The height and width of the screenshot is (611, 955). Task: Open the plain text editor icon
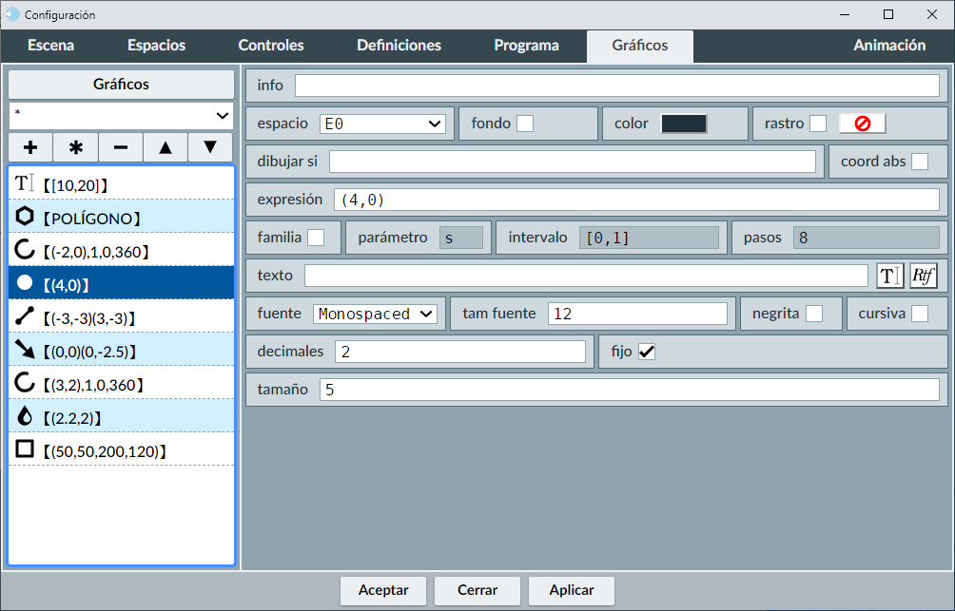(889, 276)
